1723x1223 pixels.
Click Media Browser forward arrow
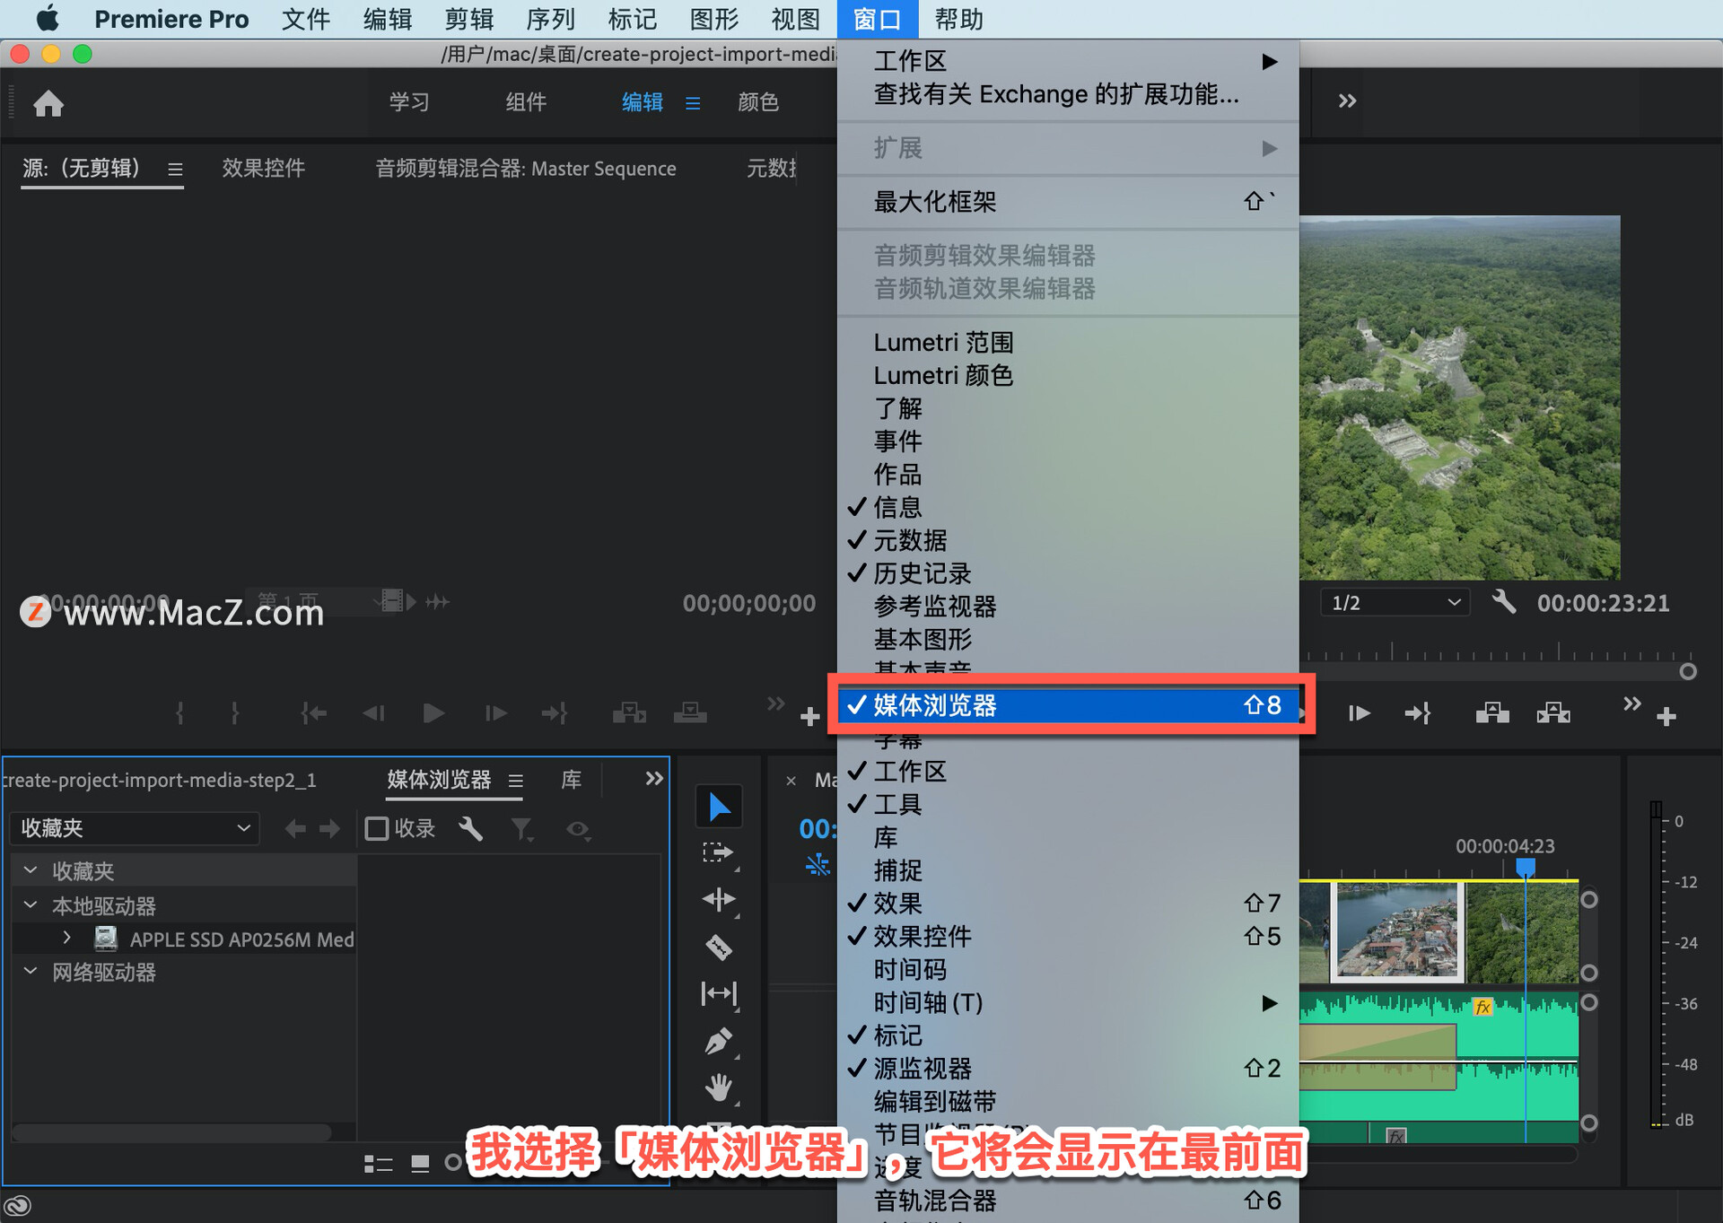coord(329,829)
